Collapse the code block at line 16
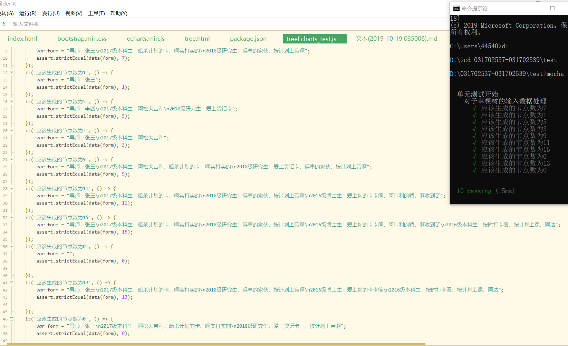568x346 pixels. (12, 102)
